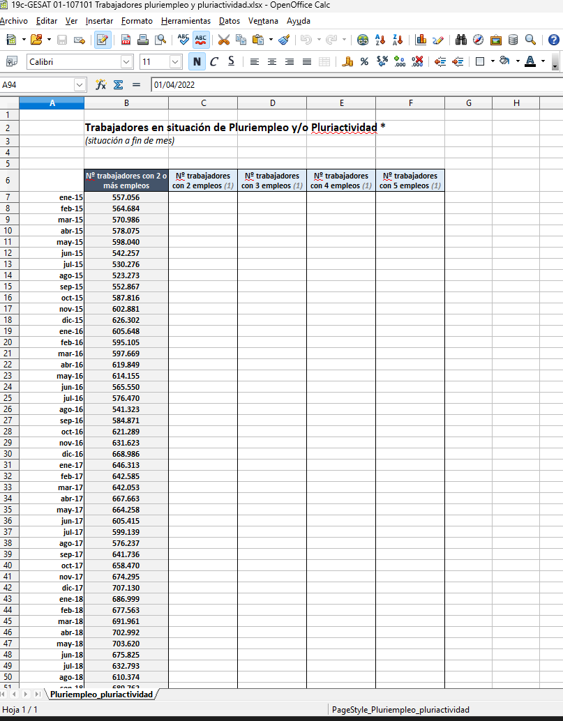The image size is (563, 721).
Task: Open the Datos menu
Action: click(x=230, y=21)
